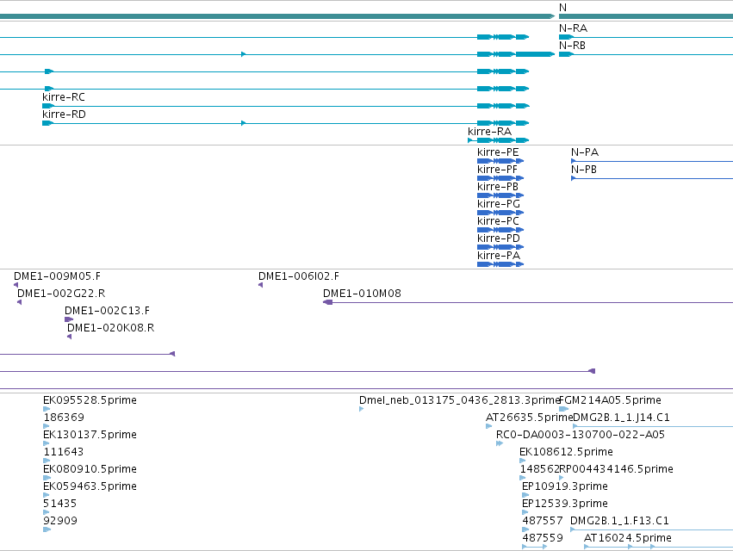Screen dimensions: 733x551
Task: Click the N-RA transcript label
Action: tap(573, 28)
